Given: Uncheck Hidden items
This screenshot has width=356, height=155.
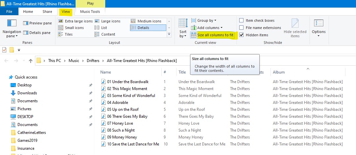Looking at the screenshot, I should [254, 35].
